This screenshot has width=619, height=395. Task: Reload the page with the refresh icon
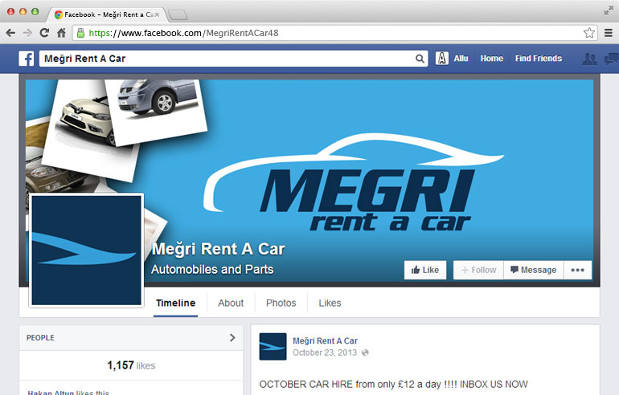tap(44, 33)
